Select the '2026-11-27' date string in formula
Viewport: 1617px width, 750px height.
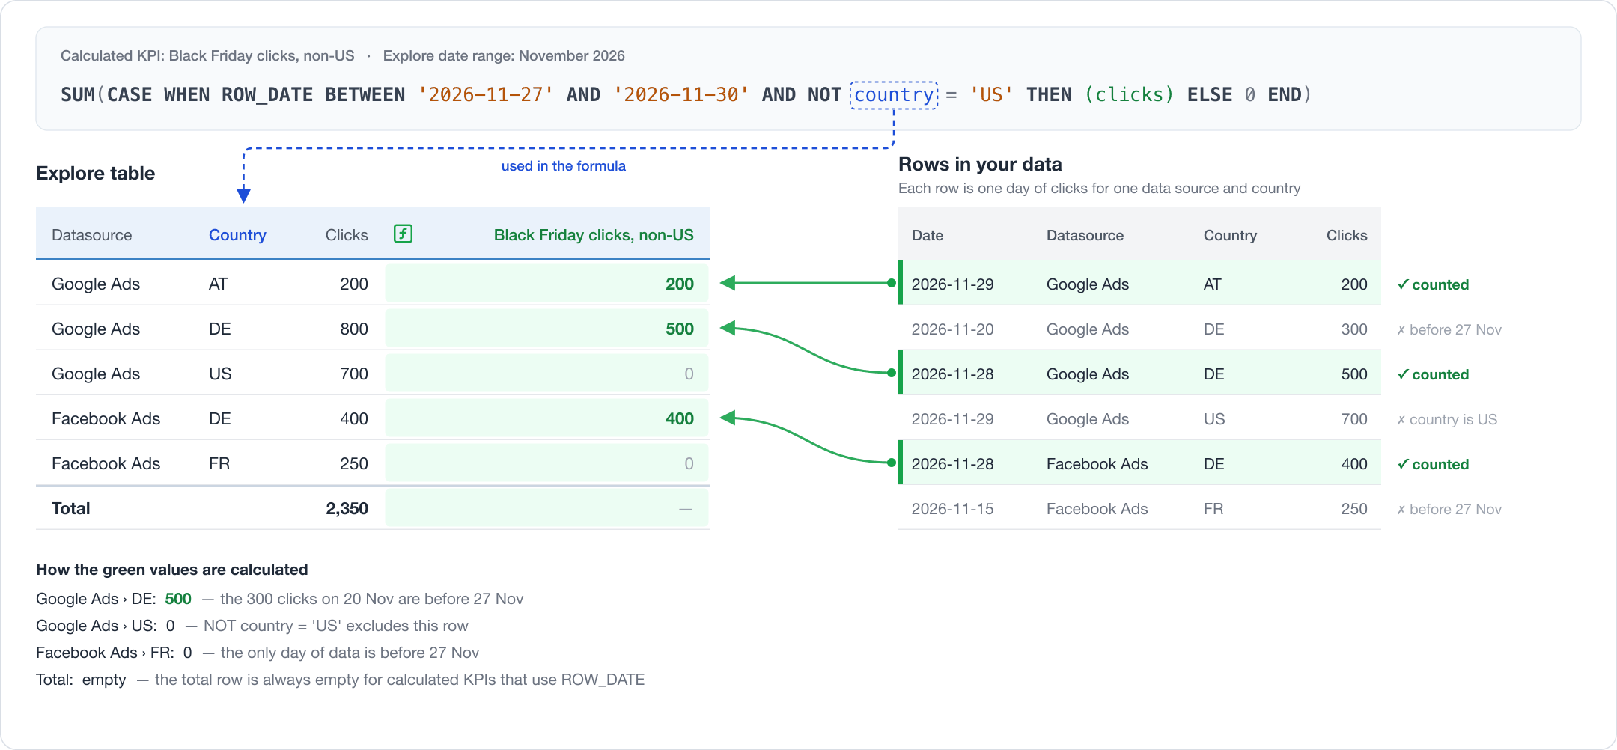click(x=485, y=95)
